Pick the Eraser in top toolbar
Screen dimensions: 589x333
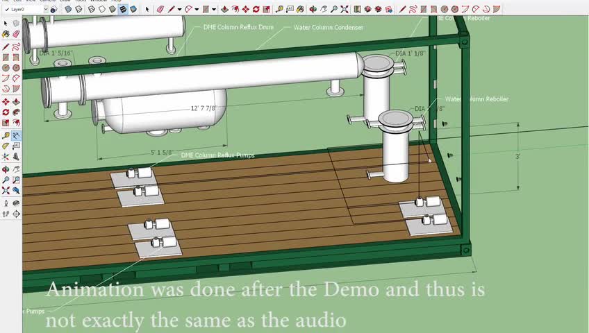click(x=160, y=10)
